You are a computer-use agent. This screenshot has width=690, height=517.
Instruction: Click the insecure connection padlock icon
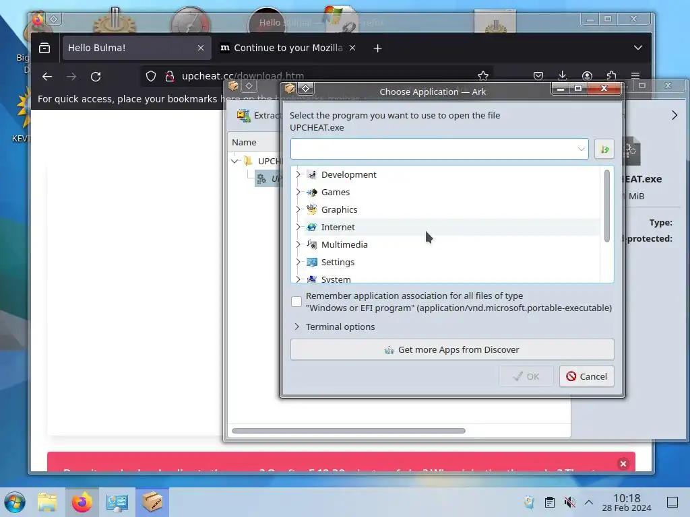click(169, 76)
